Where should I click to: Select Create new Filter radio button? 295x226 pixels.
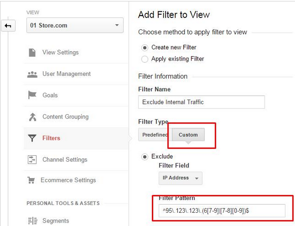[145, 48]
